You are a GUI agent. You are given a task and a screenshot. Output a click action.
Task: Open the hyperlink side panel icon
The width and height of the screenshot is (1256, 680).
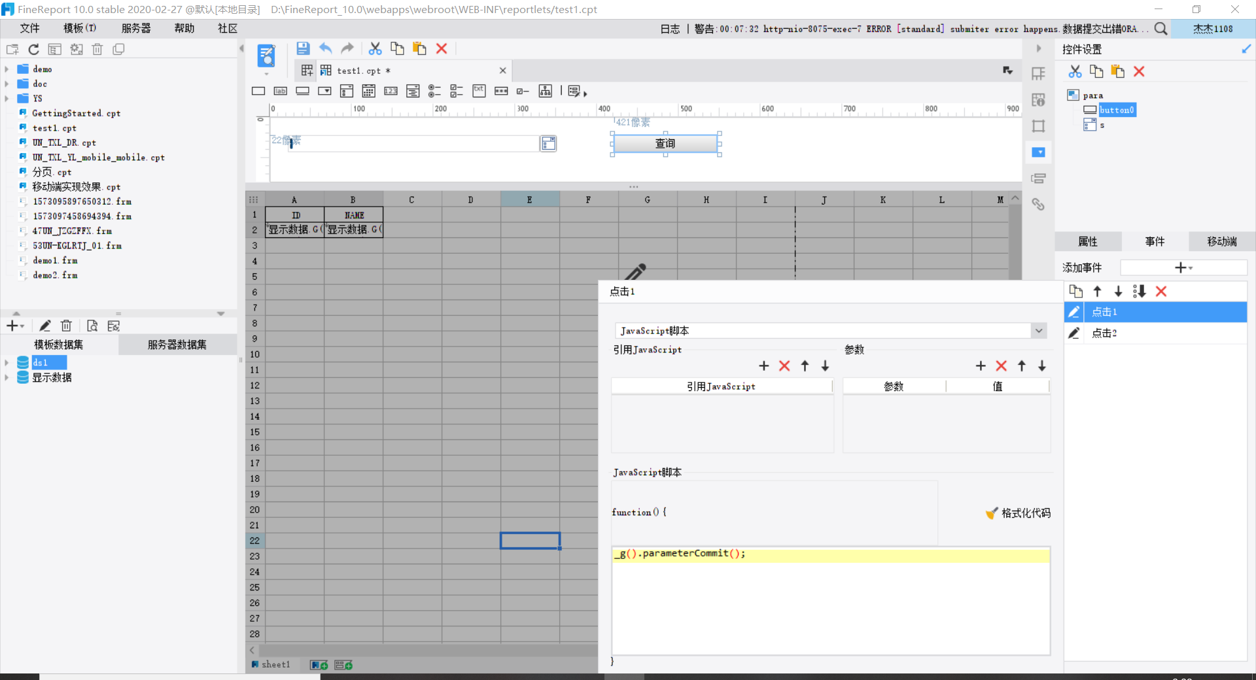[1038, 204]
